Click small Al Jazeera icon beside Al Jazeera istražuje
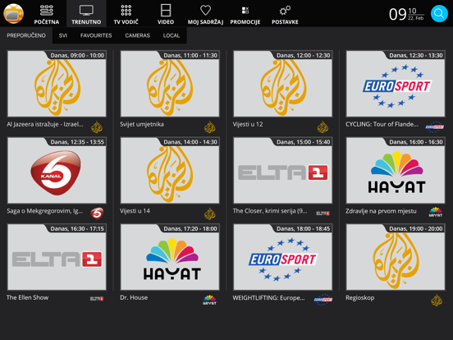The width and height of the screenshot is (453, 340). pyautogui.click(x=97, y=127)
